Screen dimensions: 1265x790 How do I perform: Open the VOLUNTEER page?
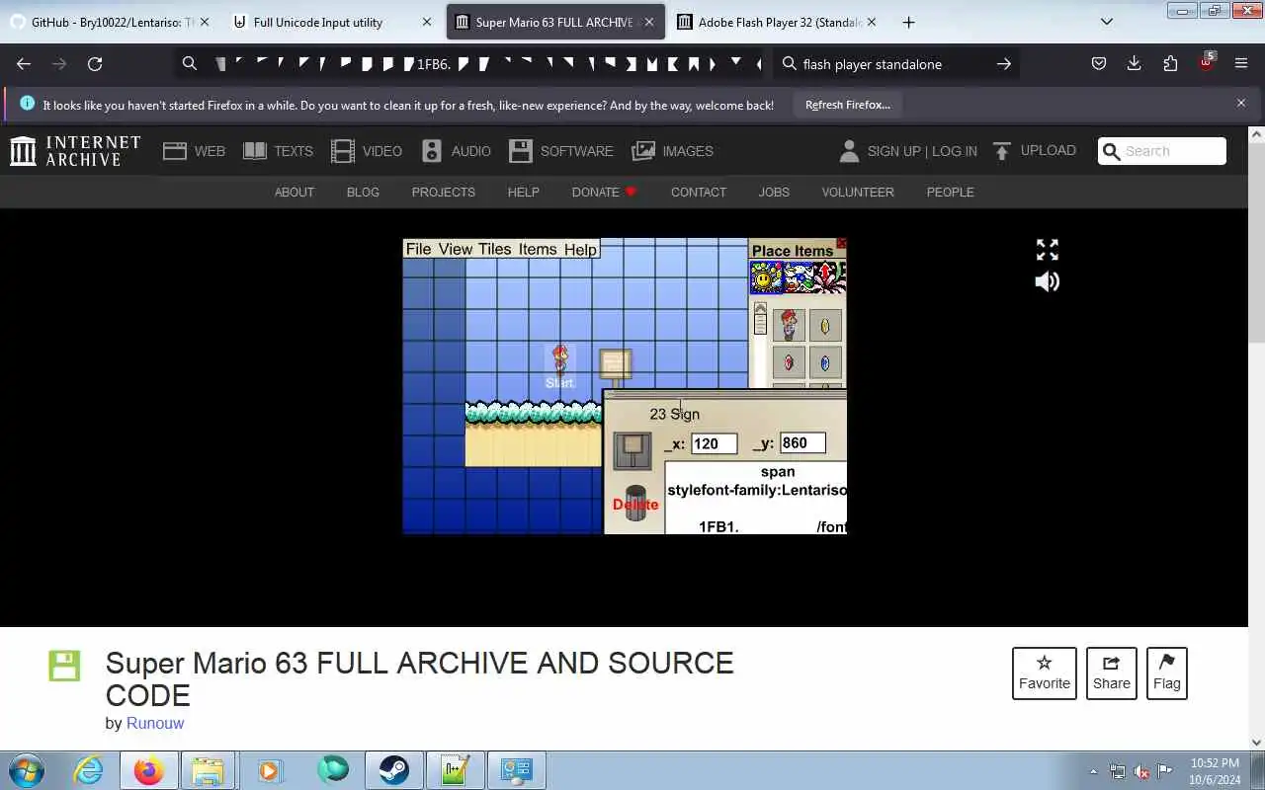(x=858, y=192)
